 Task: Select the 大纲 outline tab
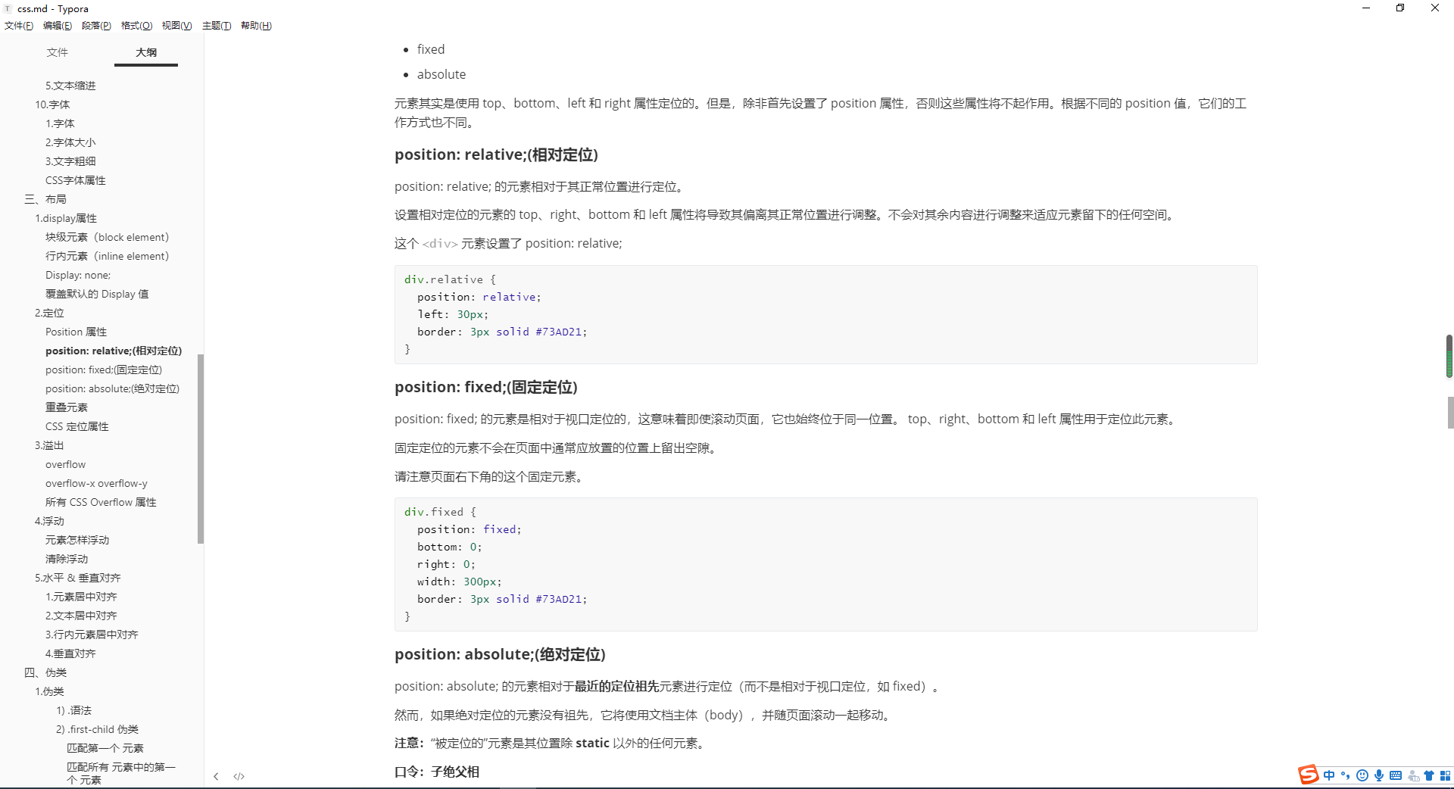(146, 52)
